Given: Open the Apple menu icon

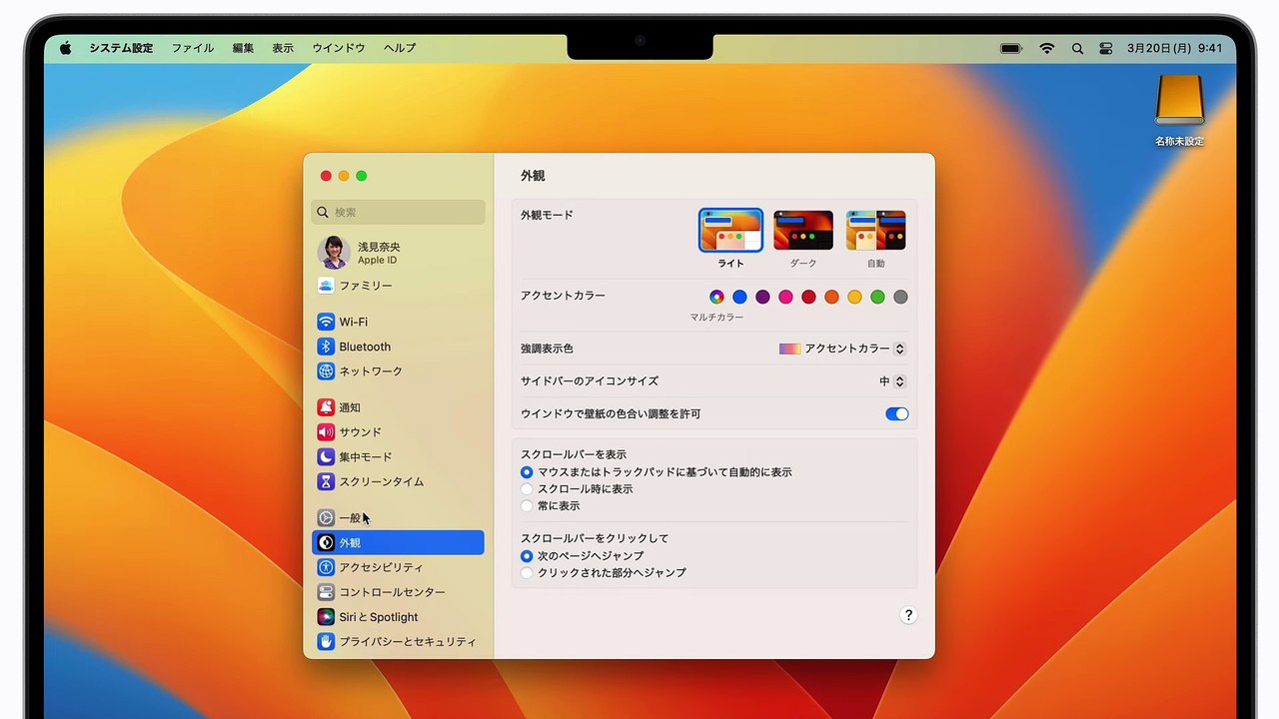Looking at the screenshot, I should pos(66,47).
